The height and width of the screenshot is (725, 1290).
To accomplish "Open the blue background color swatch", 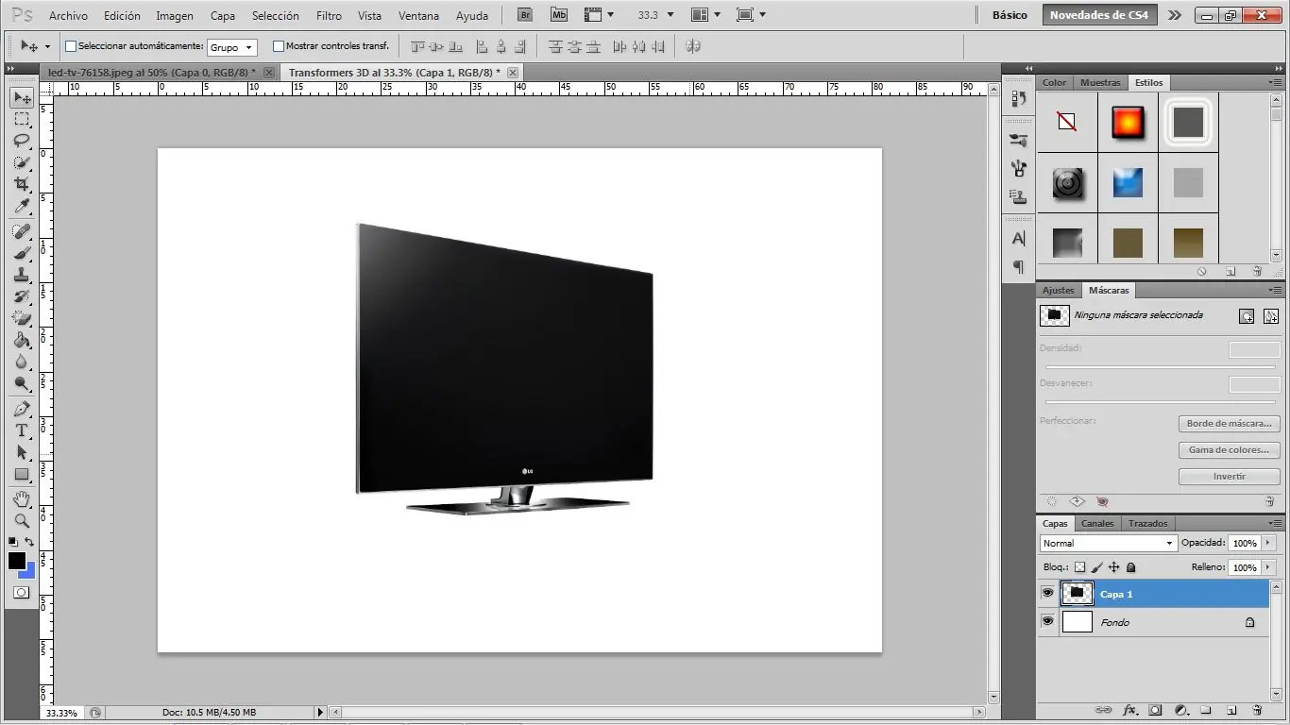I will coord(29,572).
